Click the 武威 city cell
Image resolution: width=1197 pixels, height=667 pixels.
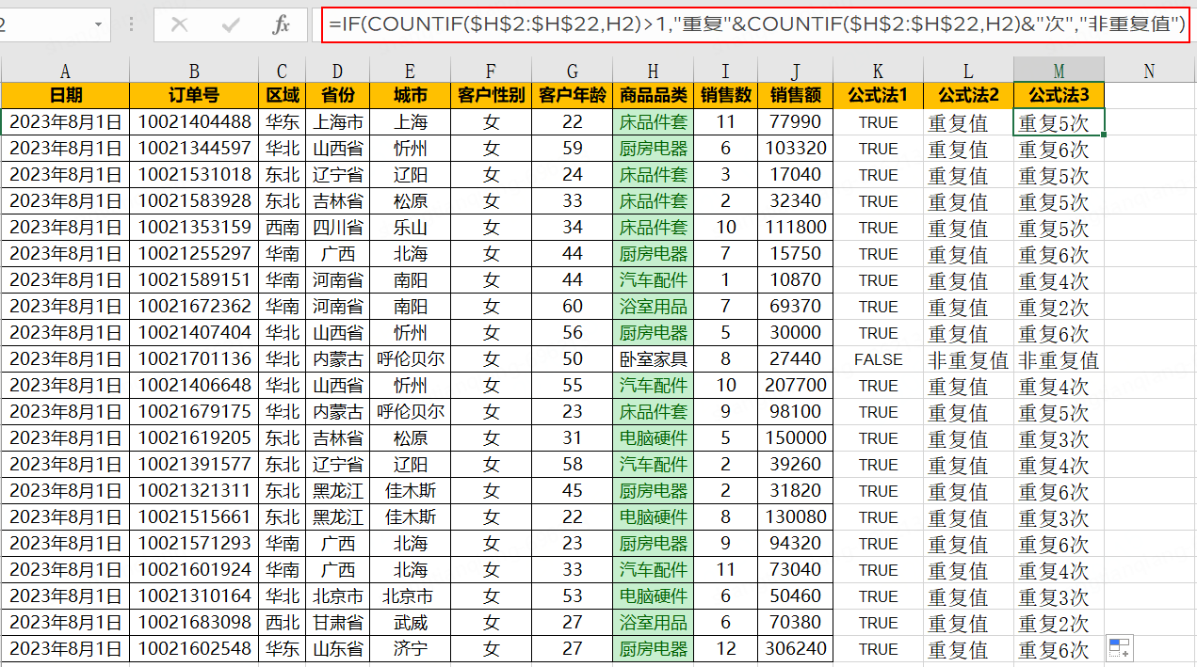(410, 623)
